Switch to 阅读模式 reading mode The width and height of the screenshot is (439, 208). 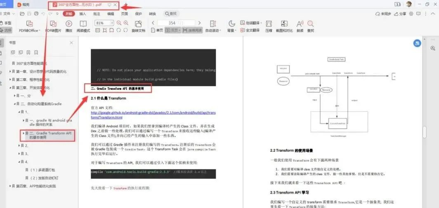point(83,26)
